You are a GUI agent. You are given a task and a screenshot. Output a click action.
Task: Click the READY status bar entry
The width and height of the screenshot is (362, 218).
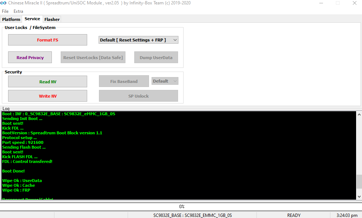[x=294, y=215]
